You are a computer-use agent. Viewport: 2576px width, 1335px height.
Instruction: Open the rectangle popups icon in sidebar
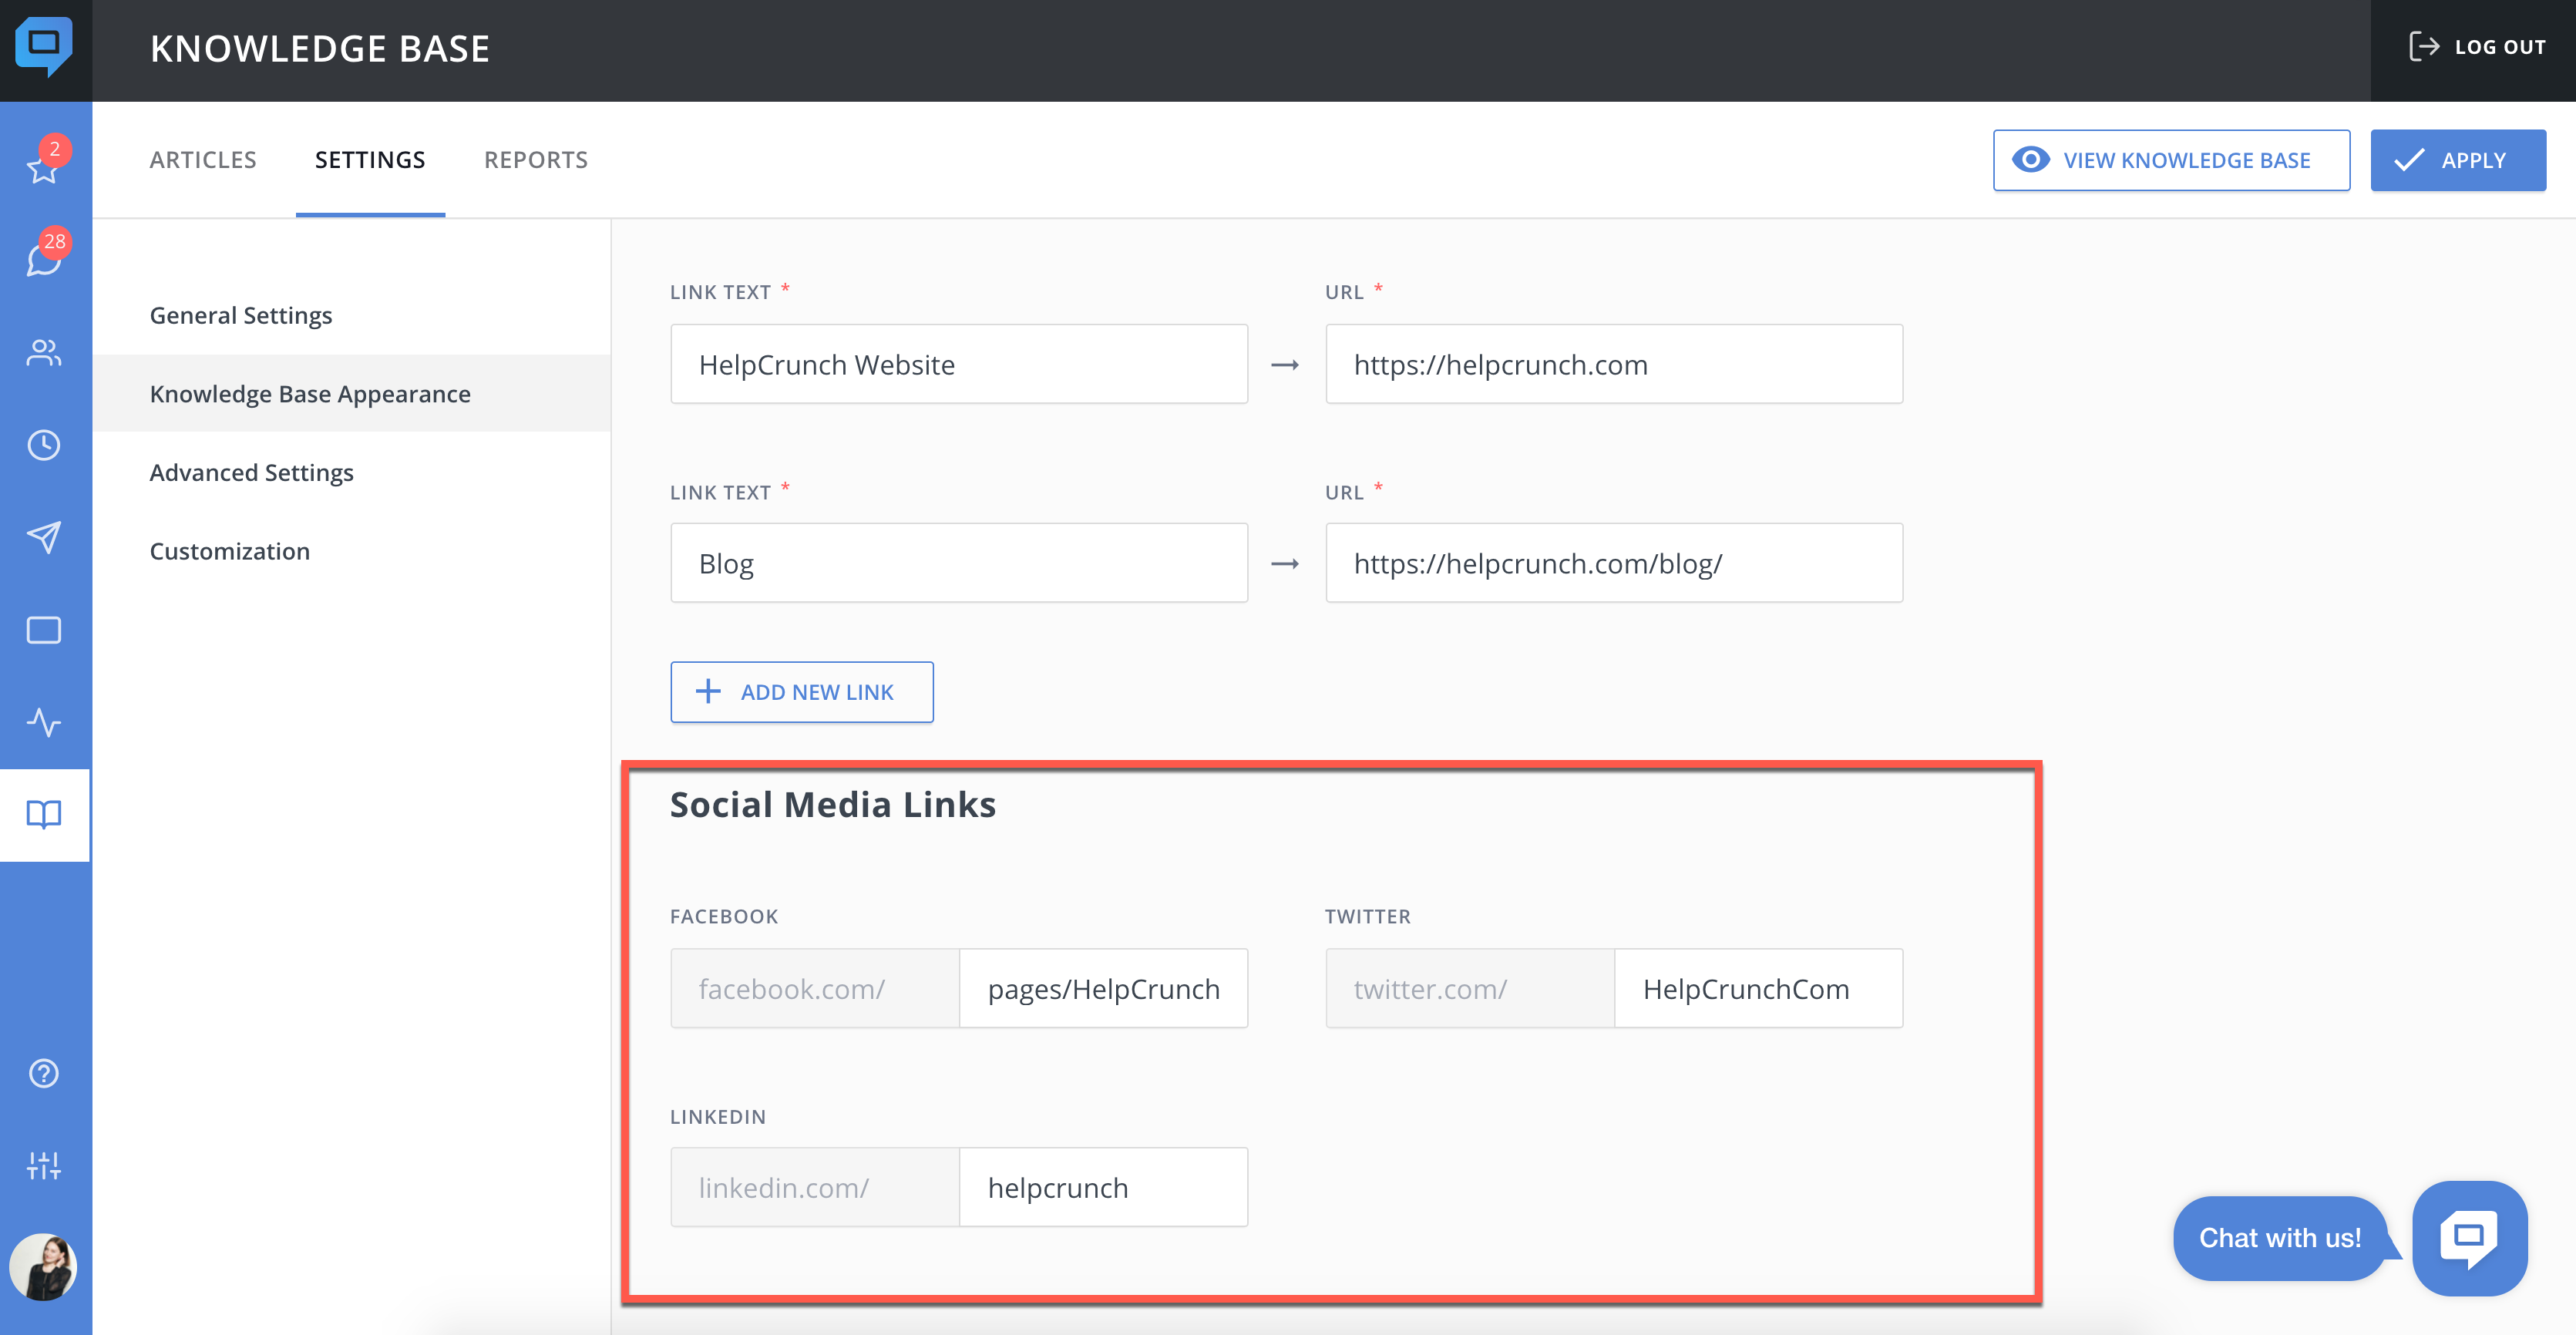(x=44, y=630)
